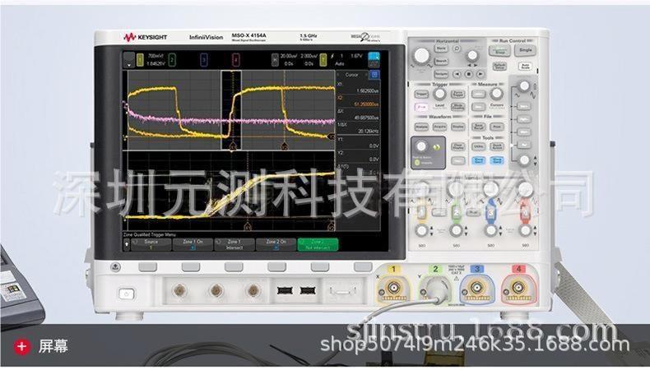
Task: Click the power button on front panel
Action: (x=127, y=294)
